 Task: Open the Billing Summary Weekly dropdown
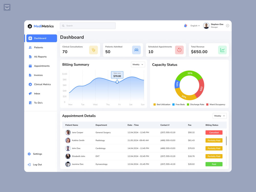(x=138, y=65)
